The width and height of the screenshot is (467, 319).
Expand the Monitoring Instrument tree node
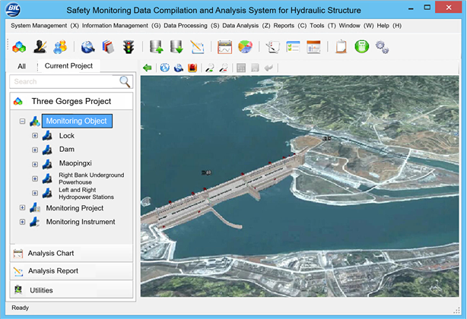pyautogui.click(x=22, y=222)
